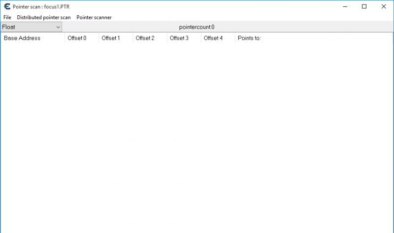
Task: Open the Pointer scanner menu
Action: pos(94,17)
